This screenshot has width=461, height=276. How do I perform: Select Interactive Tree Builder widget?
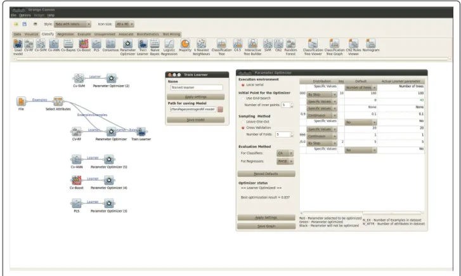coord(252,44)
